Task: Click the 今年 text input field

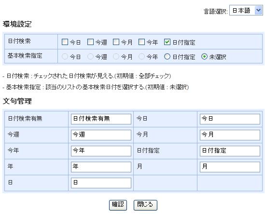Action: click(x=101, y=151)
